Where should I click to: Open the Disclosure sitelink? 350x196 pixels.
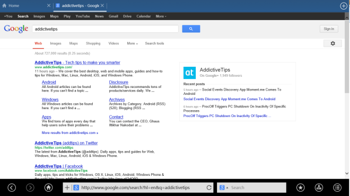(119, 82)
